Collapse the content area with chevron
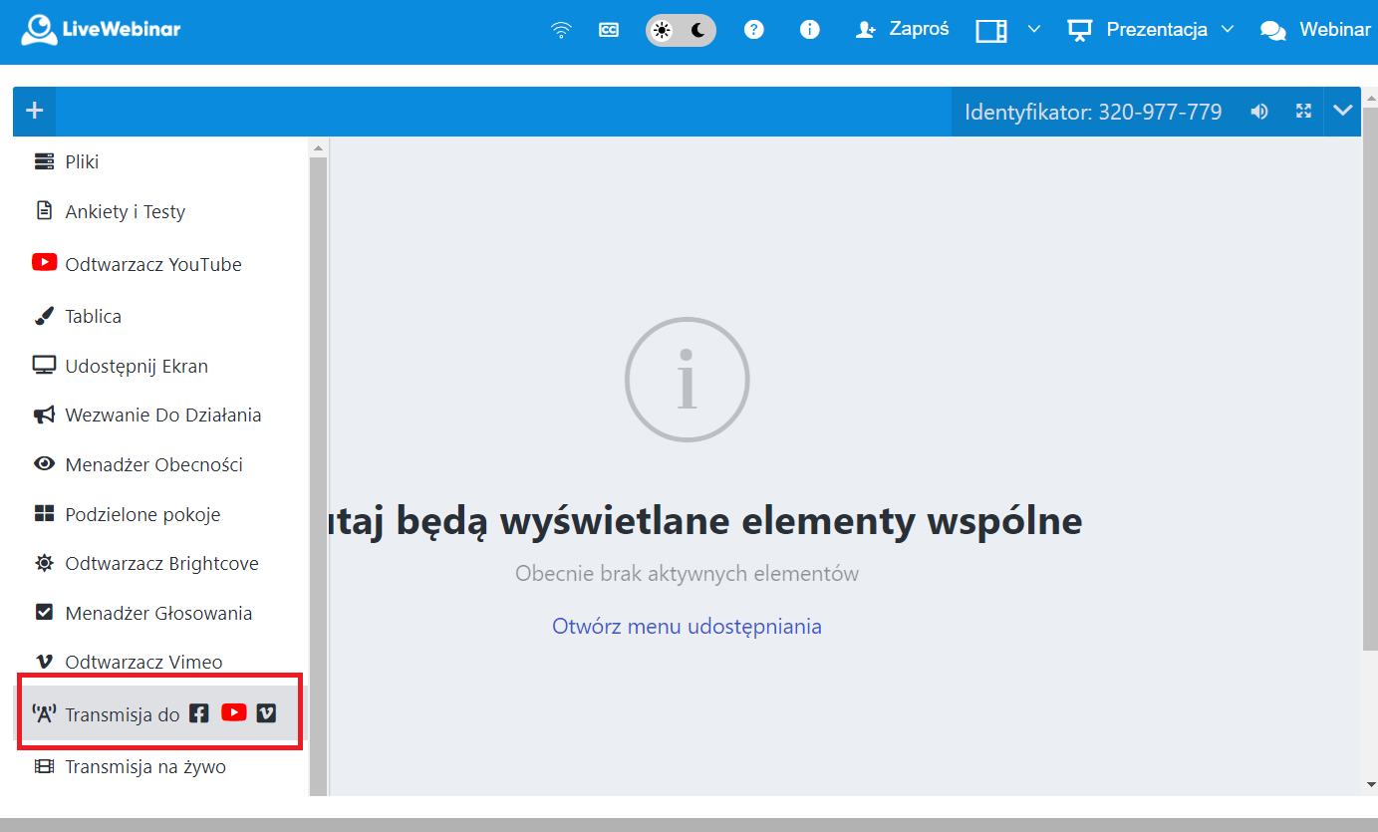The image size is (1378, 832). [x=1343, y=112]
